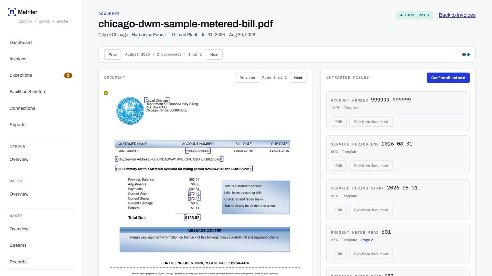Click Prev in the document batch navigator
The image size is (492, 276).
click(x=112, y=55)
